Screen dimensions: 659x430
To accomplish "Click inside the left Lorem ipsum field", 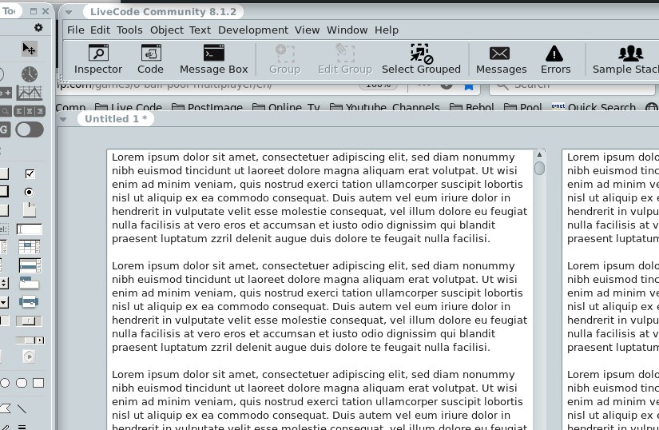I will point(320,289).
